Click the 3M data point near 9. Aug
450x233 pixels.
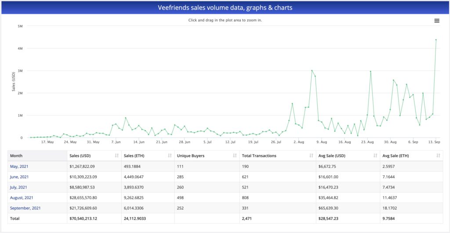tap(312, 70)
